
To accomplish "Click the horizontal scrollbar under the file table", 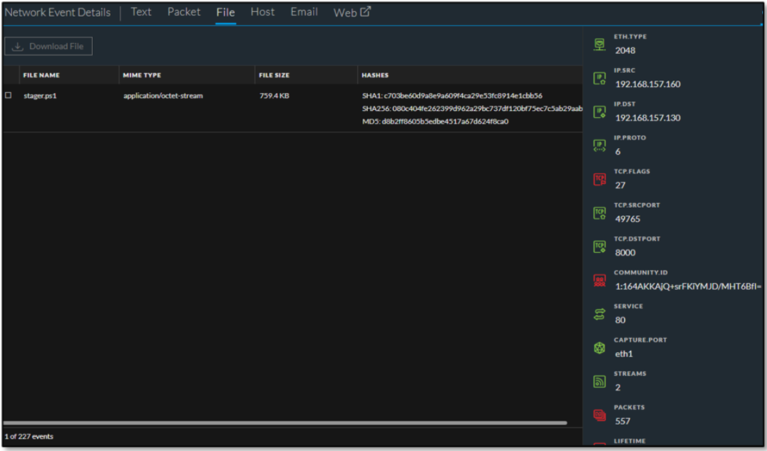I will click(284, 423).
